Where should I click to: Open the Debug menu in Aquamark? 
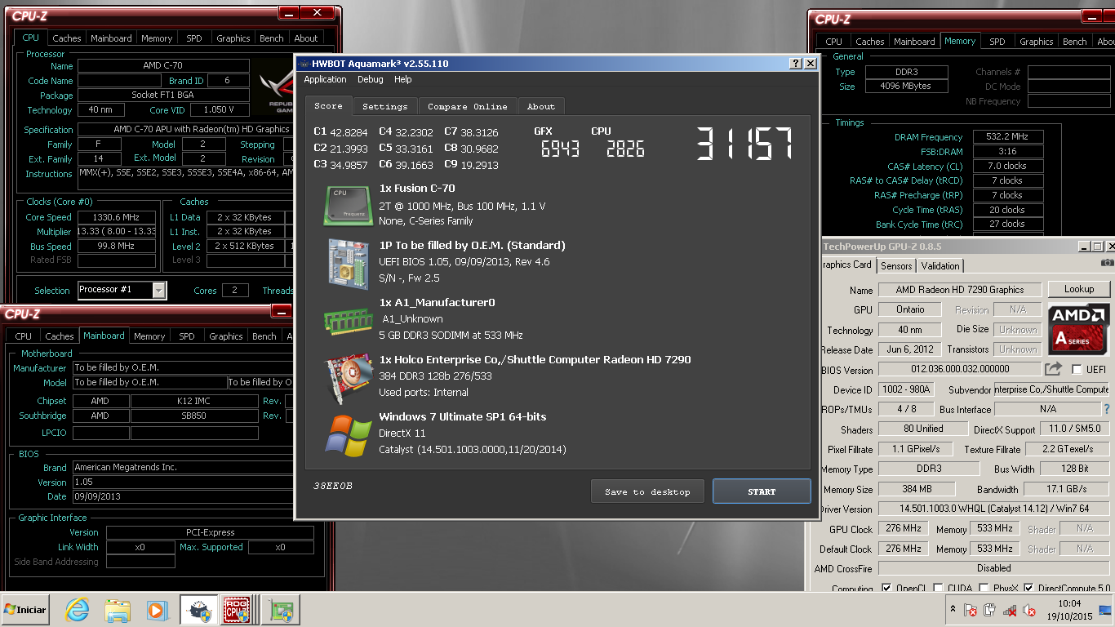pos(370,79)
